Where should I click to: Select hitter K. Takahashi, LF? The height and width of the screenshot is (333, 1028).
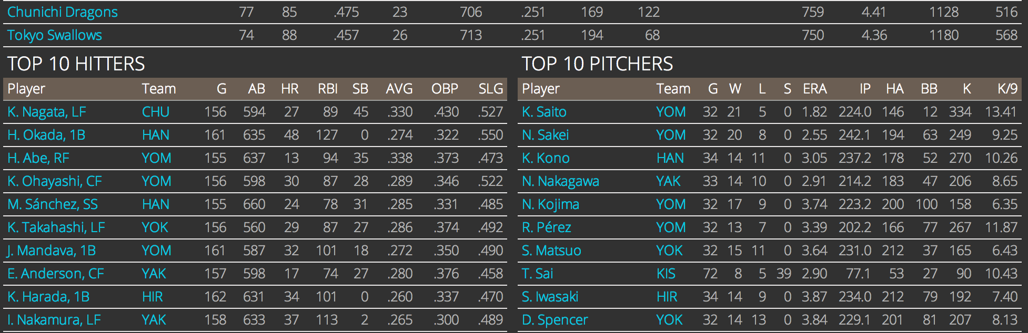(x=56, y=227)
